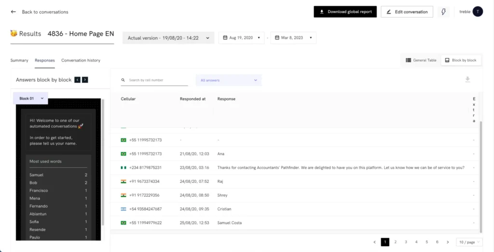This screenshot has height=252, width=494.
Task: Switch to General Table view
Action: coord(421,60)
